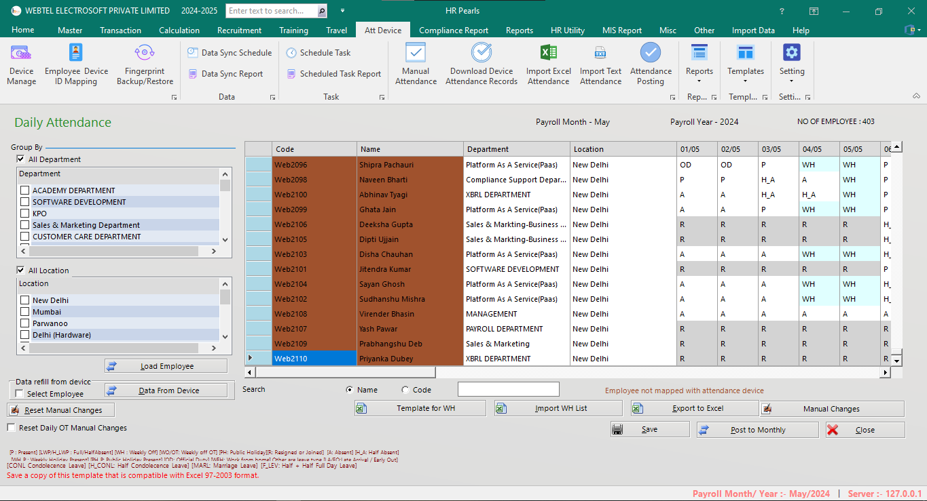
Task: Open the Schedule Task tool
Action: 326,52
